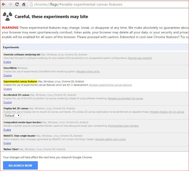Screen dimensions: 189x171
Task: Open the #disable-direct-write anchor link
Action: tap(88, 71)
